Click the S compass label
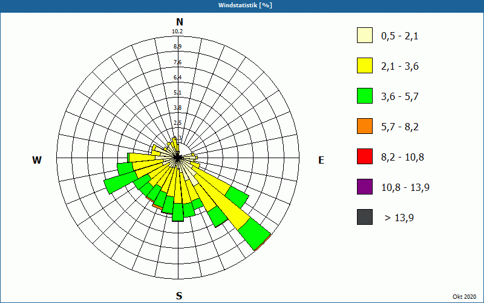This screenshot has width=484, height=303. coord(179,296)
